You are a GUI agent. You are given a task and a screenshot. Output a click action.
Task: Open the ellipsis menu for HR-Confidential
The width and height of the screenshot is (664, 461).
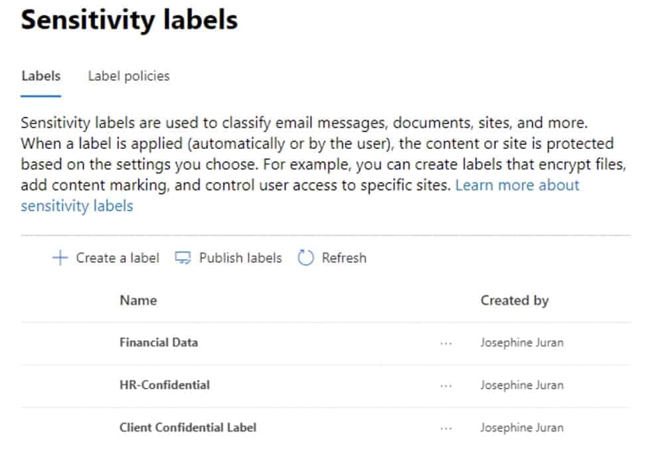[446, 385]
